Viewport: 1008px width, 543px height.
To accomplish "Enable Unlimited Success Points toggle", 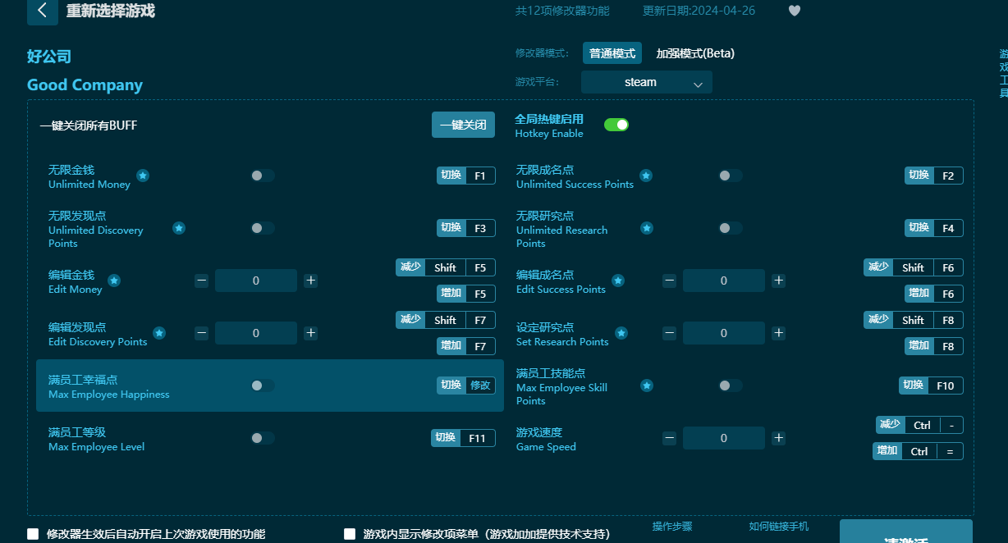I will point(731,176).
